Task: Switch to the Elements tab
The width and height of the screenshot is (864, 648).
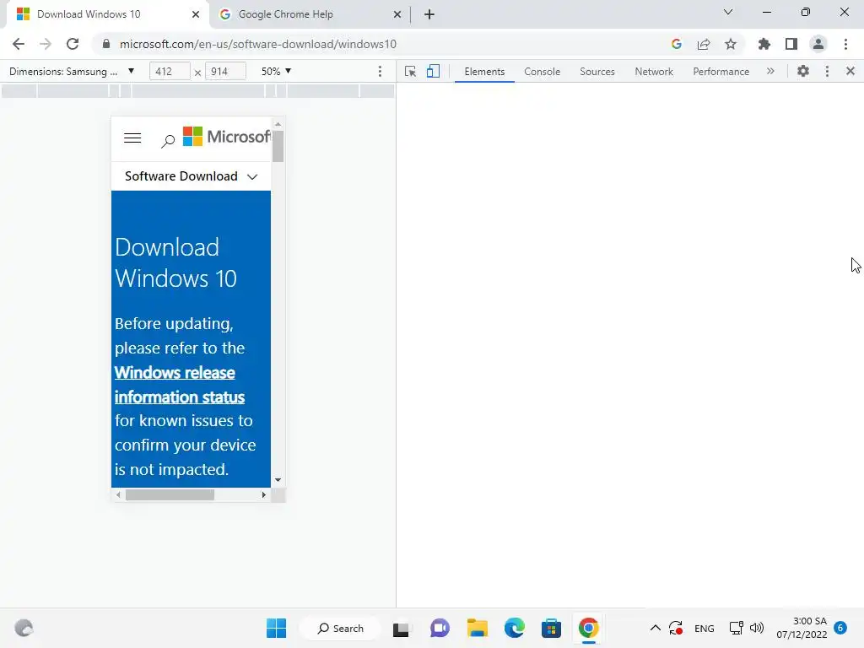Action: coord(484,72)
